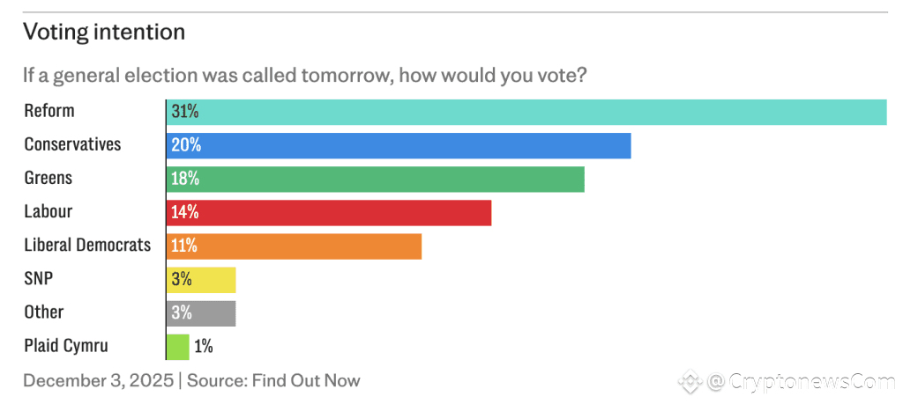Click the December 3, 2025 date
This screenshot has width=903, height=404.
pos(99,380)
